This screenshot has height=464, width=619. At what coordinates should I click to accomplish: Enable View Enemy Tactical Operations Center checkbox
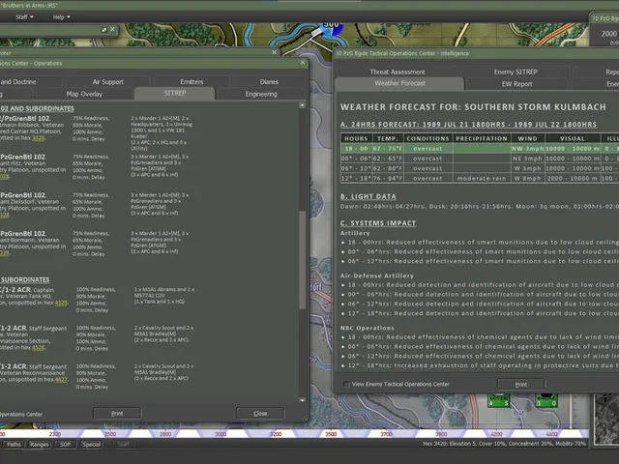(346, 384)
